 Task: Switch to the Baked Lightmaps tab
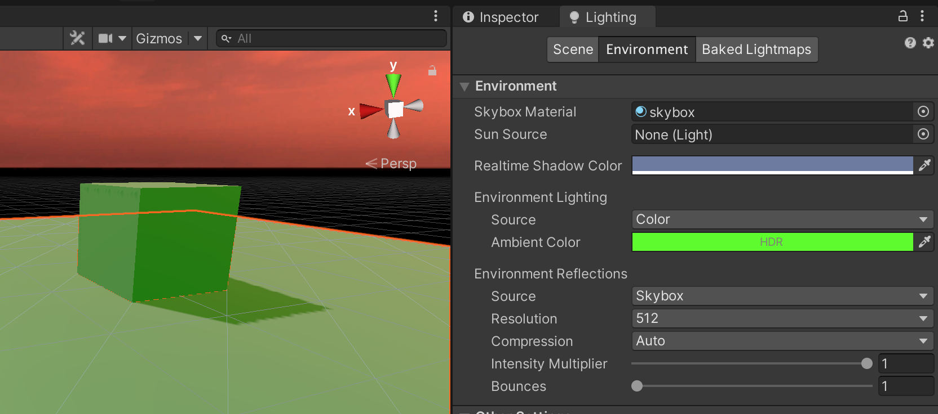(x=756, y=49)
